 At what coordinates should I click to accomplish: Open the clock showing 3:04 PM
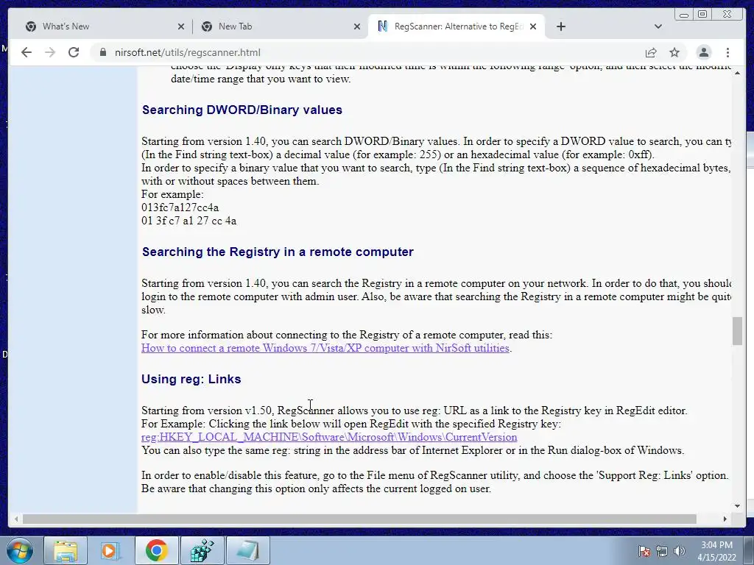[x=716, y=551]
